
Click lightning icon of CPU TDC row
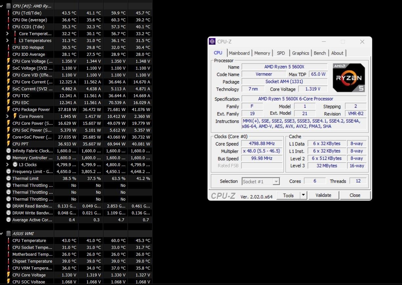pyautogui.click(x=9, y=96)
